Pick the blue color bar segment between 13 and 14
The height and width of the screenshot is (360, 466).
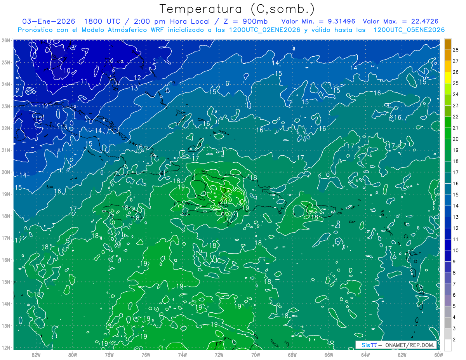[x=448, y=211]
